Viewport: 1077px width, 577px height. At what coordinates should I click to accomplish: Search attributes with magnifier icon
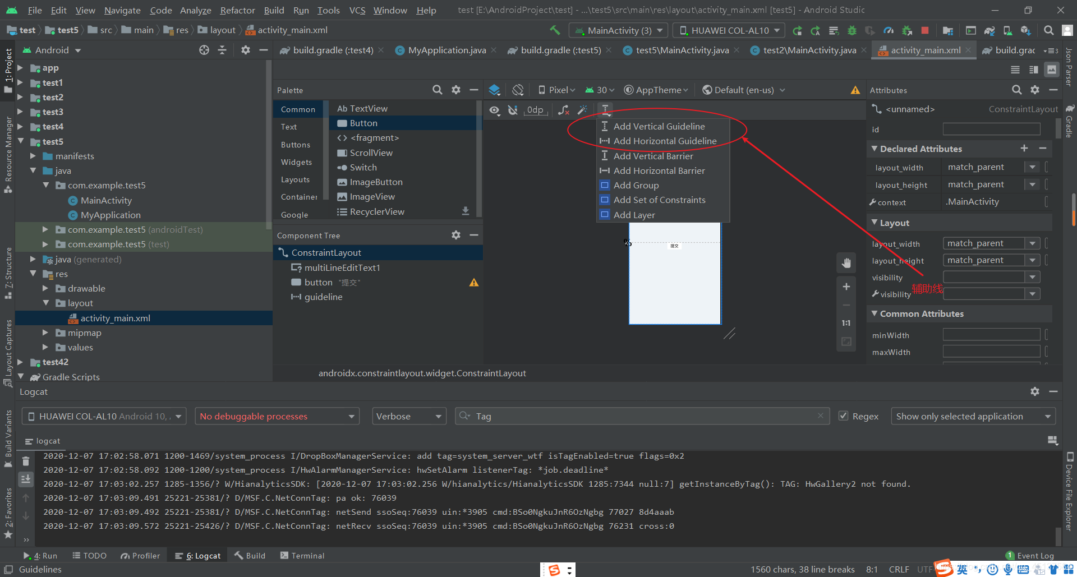click(x=1016, y=90)
